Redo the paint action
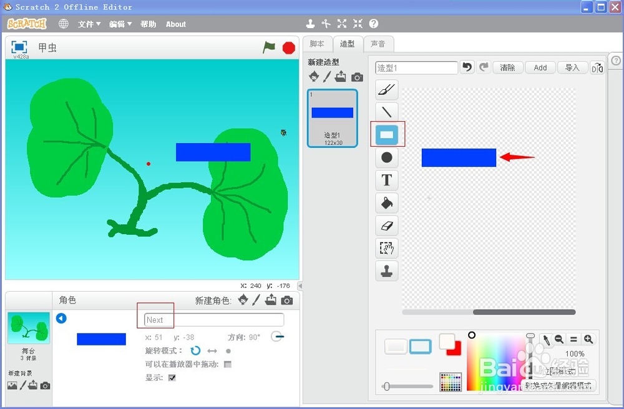Screen dimensions: 624x409 (484, 67)
